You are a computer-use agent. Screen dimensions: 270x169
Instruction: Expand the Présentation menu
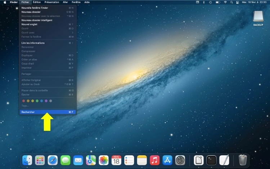pos(51,2)
